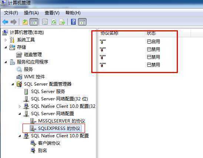The width and height of the screenshot is (203, 158).
Task: Expand the 系统工具 tree node
Action: click(x=6, y=40)
